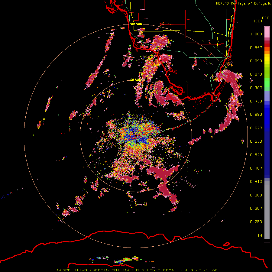
Task: Click the pink band at top of color bar
Action: (267, 32)
